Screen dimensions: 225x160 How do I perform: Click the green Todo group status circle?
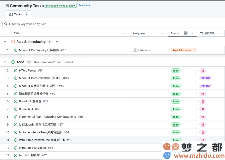tap(13, 62)
